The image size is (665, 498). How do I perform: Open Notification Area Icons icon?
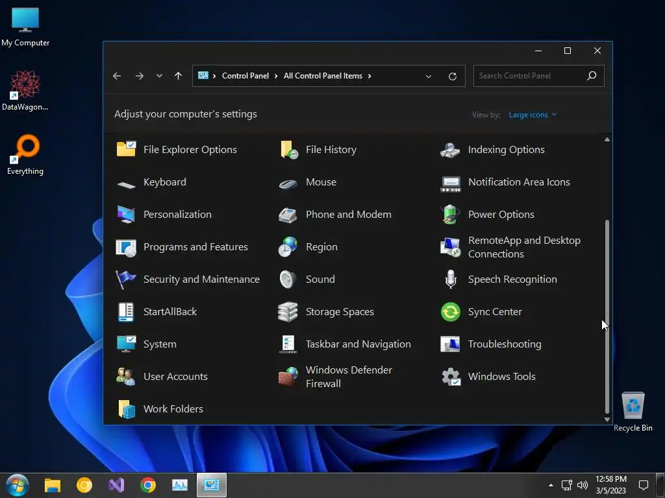click(x=451, y=184)
